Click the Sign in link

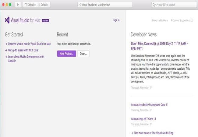117,20
